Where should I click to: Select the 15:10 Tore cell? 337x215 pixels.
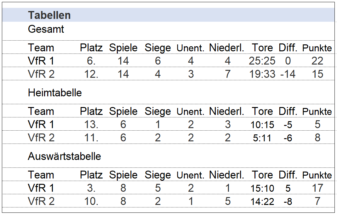[x=262, y=188]
